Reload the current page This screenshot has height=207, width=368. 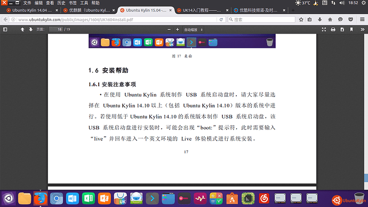[221, 20]
